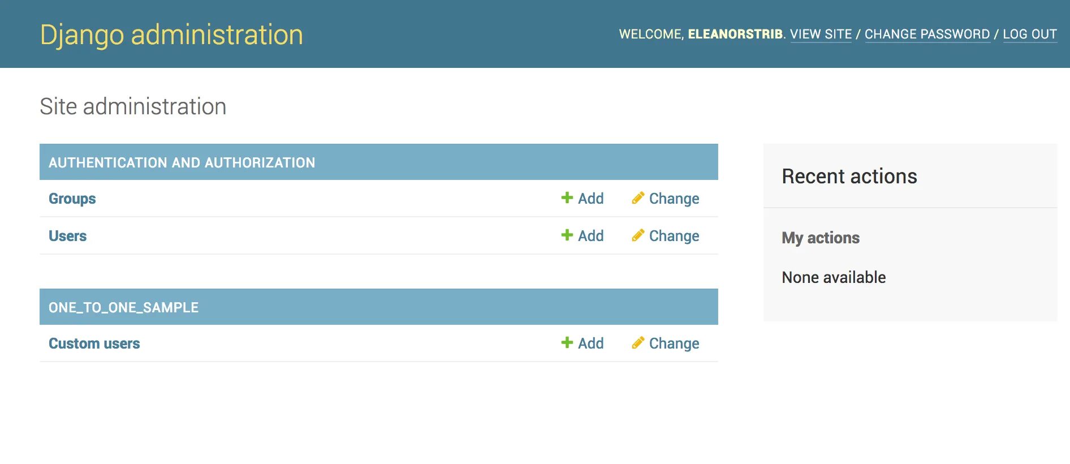Click the 'Change' text for Custom users
The width and height of the screenshot is (1070, 464).
pos(674,343)
